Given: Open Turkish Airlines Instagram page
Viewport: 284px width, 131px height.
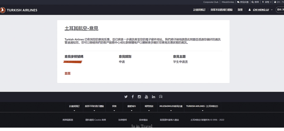Looking at the screenshot, I should tap(139, 97).
